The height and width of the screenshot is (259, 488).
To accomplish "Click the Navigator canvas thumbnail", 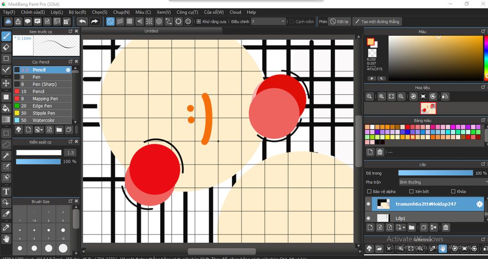I will [x=428, y=108].
